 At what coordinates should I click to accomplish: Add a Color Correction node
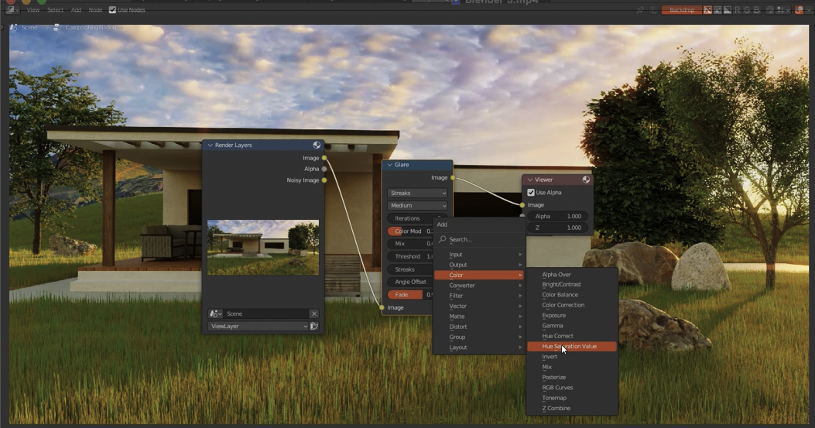[572, 305]
